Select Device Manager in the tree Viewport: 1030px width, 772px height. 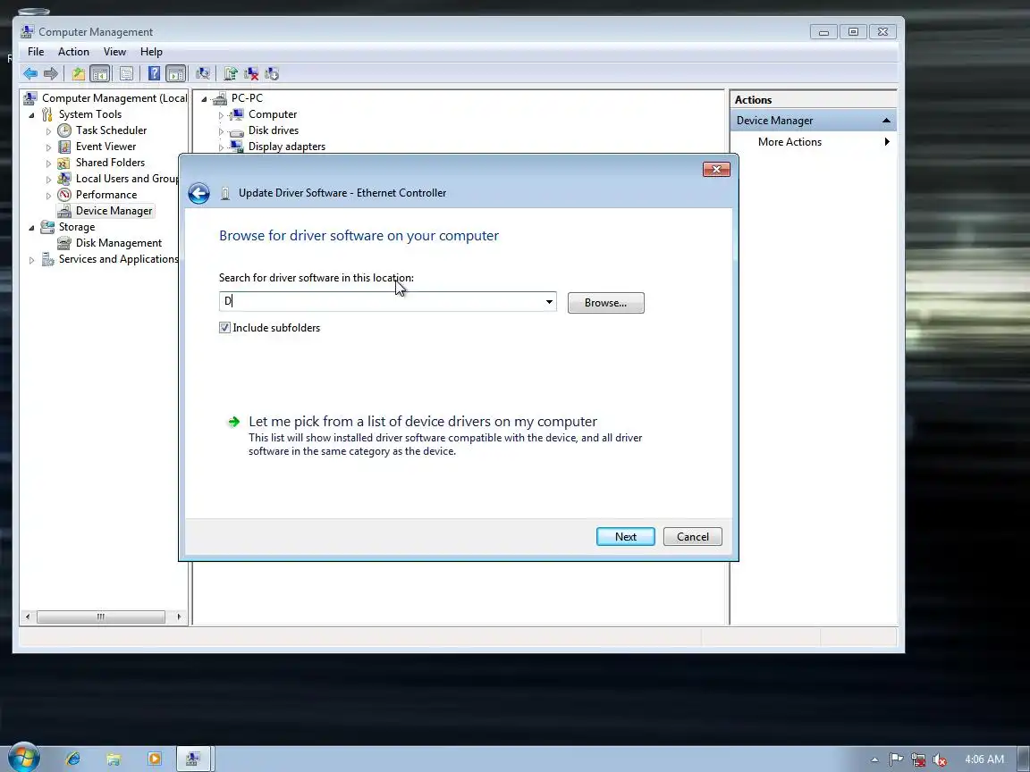click(x=114, y=211)
